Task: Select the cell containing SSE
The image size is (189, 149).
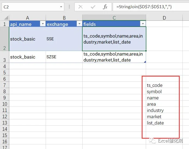Action: coord(64,39)
